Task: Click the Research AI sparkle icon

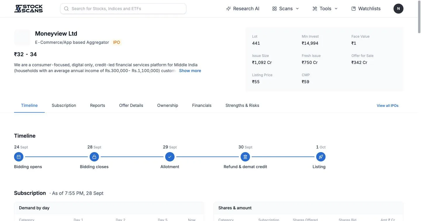Action: 229,9
